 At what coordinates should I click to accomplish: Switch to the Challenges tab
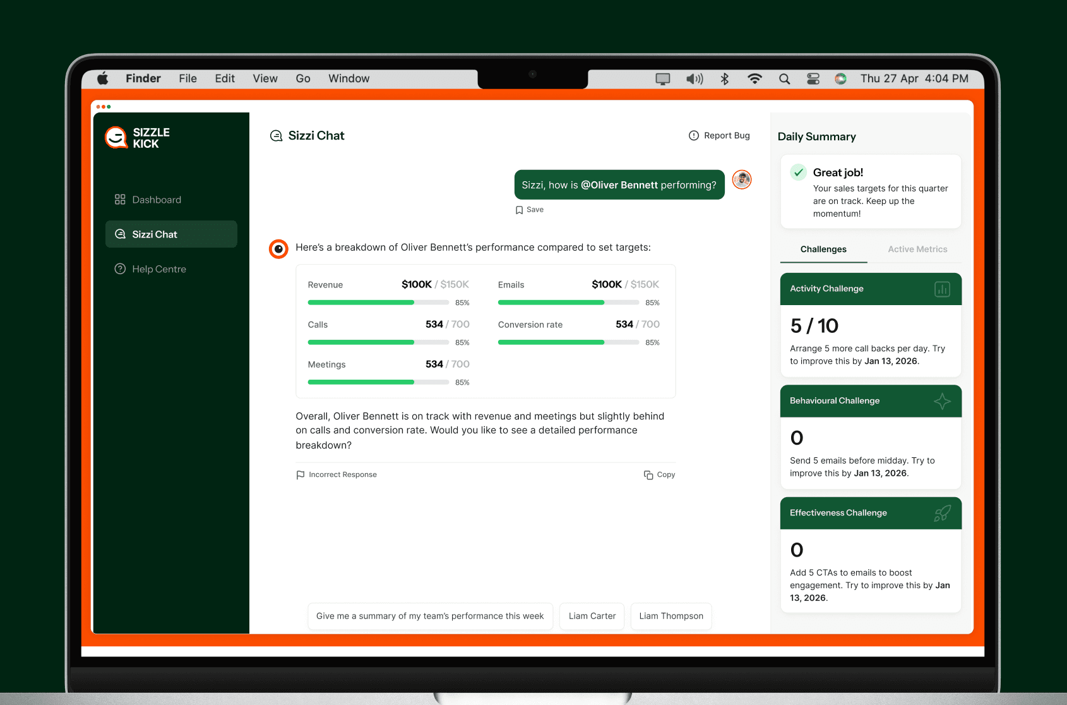[x=823, y=250]
